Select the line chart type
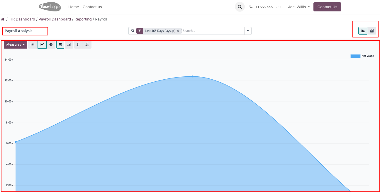 (x=42, y=44)
